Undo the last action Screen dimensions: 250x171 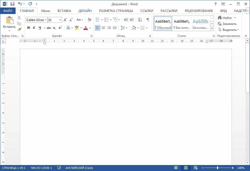(x=20, y=4)
